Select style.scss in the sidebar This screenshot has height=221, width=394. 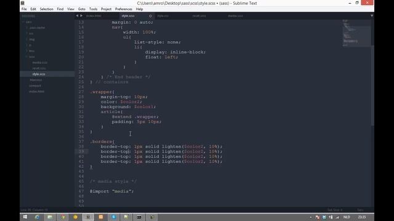pos(39,74)
